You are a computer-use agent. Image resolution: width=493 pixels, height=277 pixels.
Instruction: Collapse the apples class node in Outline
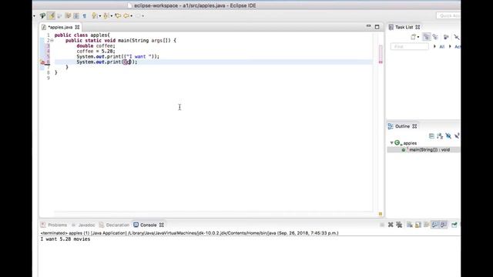(392, 143)
